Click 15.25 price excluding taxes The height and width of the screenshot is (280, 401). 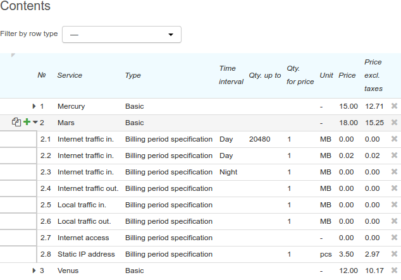pyautogui.click(x=374, y=123)
